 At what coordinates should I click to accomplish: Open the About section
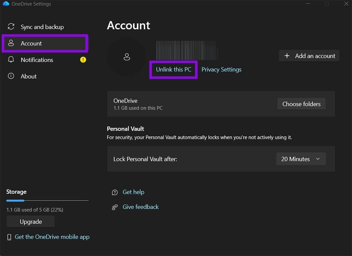click(x=45, y=76)
